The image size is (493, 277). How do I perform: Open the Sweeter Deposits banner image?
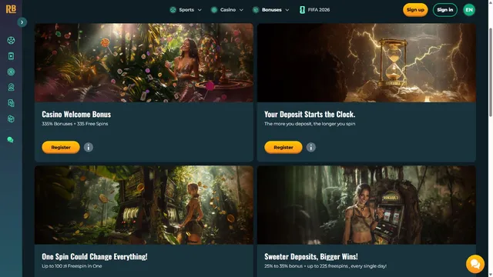(x=367, y=205)
